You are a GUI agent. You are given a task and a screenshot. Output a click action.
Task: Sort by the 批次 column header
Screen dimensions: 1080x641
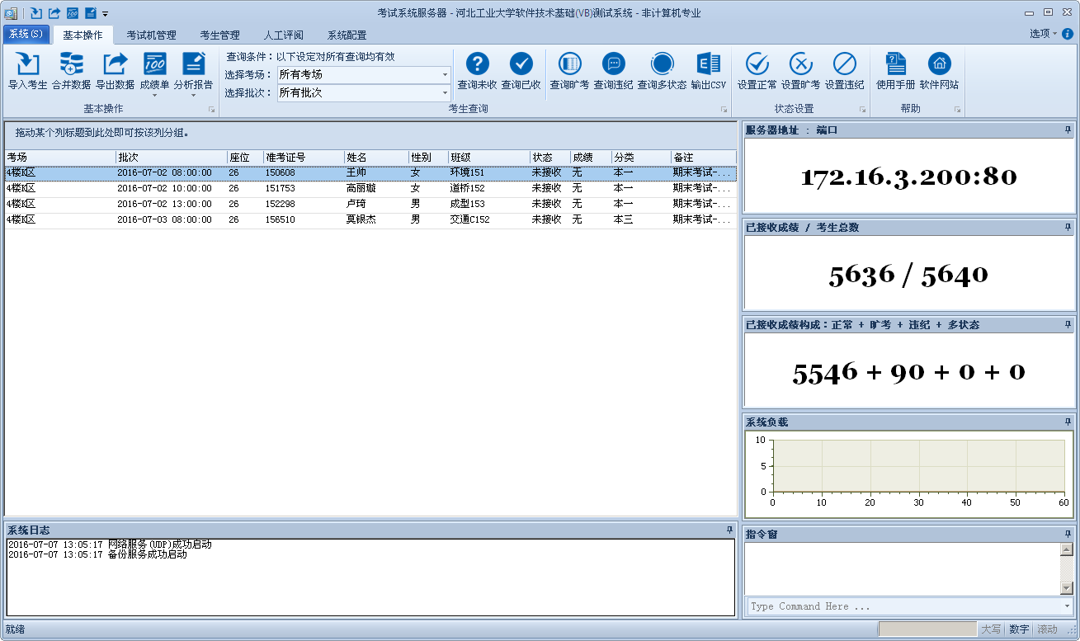(172, 158)
